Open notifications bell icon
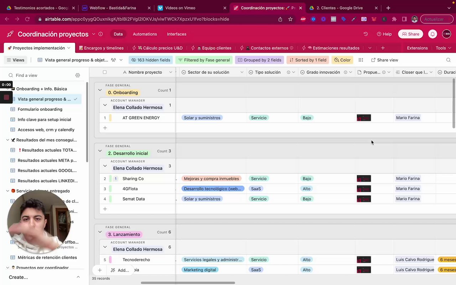The image size is (456, 285). pyautogui.click(x=432, y=34)
